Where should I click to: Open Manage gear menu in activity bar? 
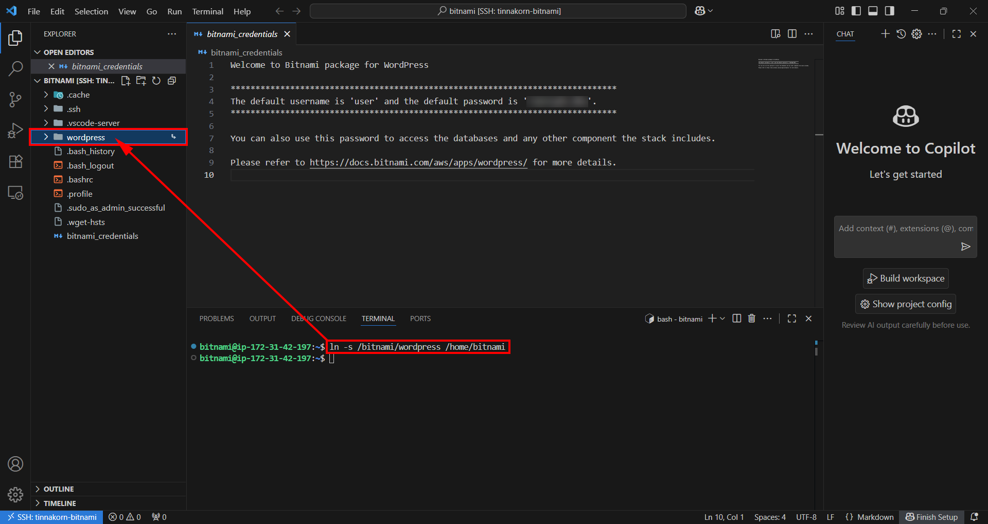pyautogui.click(x=15, y=495)
